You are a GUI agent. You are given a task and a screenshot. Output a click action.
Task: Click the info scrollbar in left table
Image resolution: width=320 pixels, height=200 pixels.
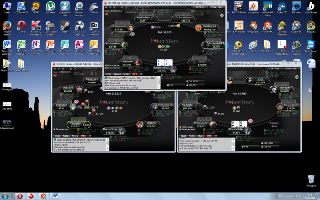click(x=107, y=145)
